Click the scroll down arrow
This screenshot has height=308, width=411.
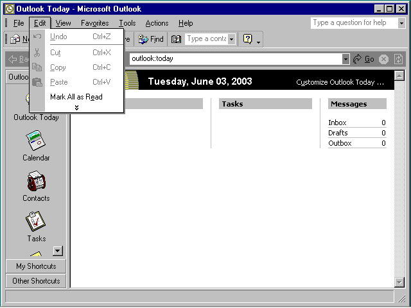pos(399,282)
